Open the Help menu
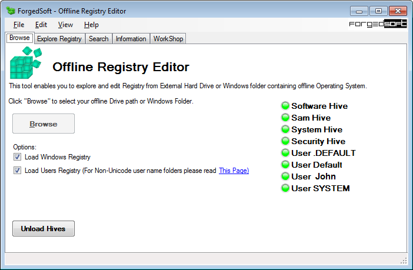The image size is (413, 270). (91, 25)
